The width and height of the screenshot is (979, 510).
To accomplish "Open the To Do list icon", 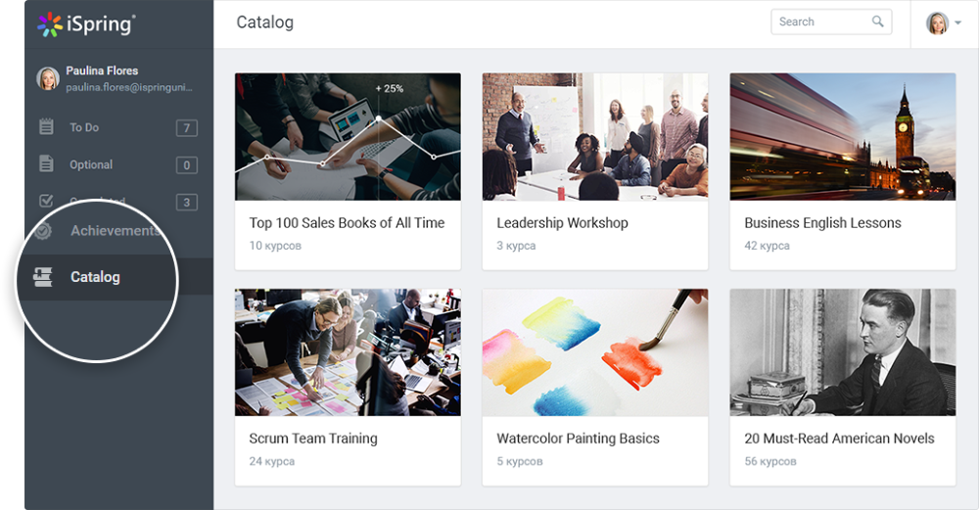I will pyautogui.click(x=46, y=126).
